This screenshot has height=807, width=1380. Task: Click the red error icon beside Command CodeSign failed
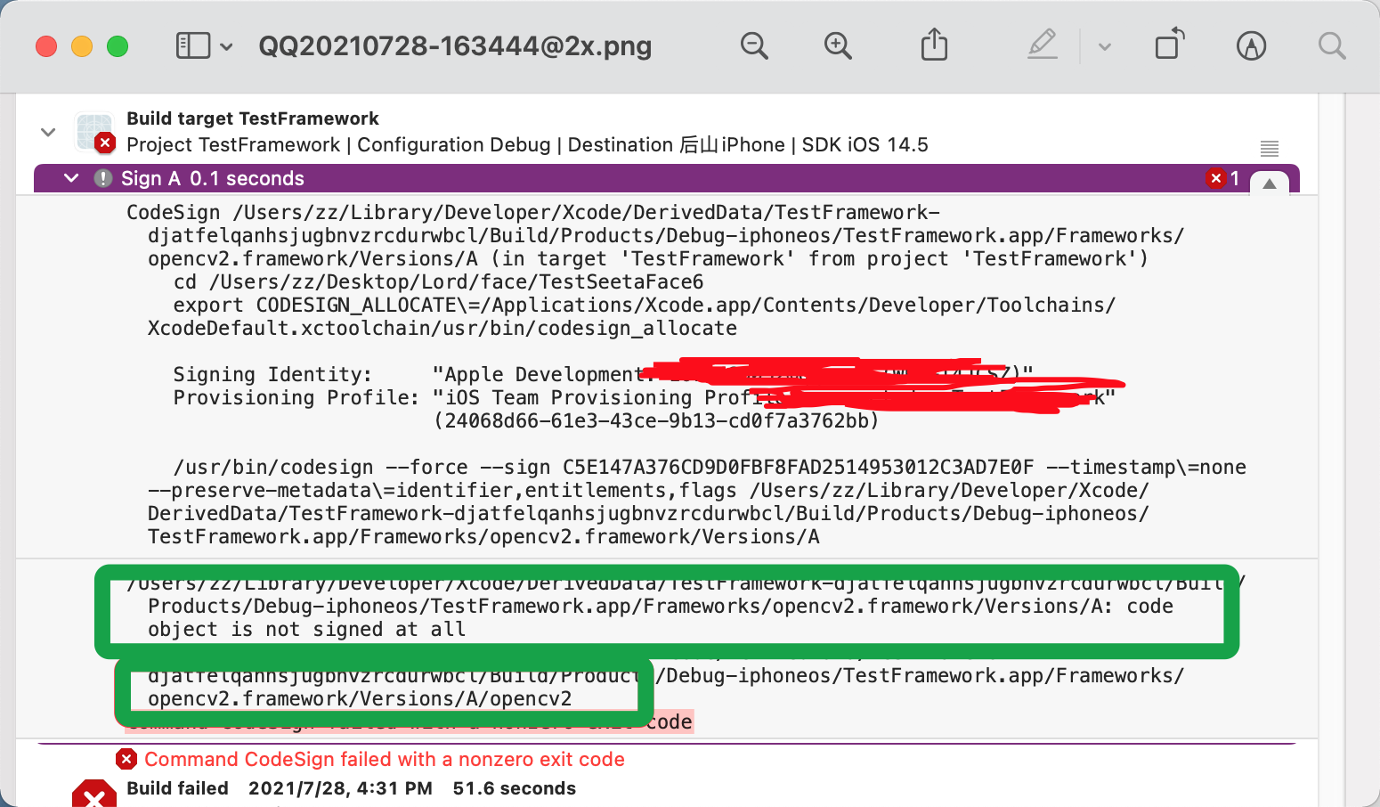(126, 759)
